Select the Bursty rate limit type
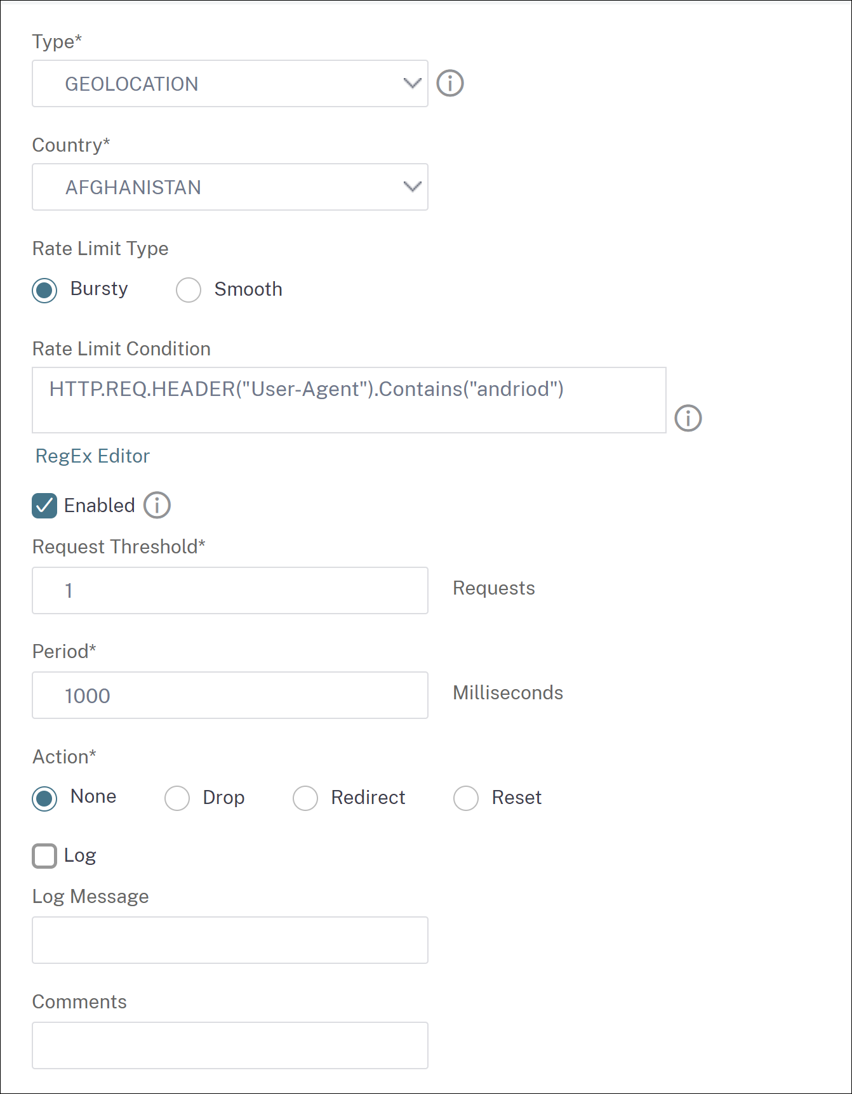Screen dimensions: 852x1094 (44, 290)
